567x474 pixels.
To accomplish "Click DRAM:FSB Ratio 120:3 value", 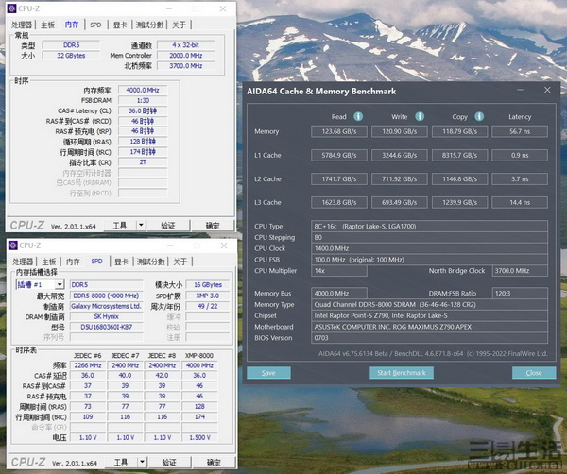I will point(520,294).
